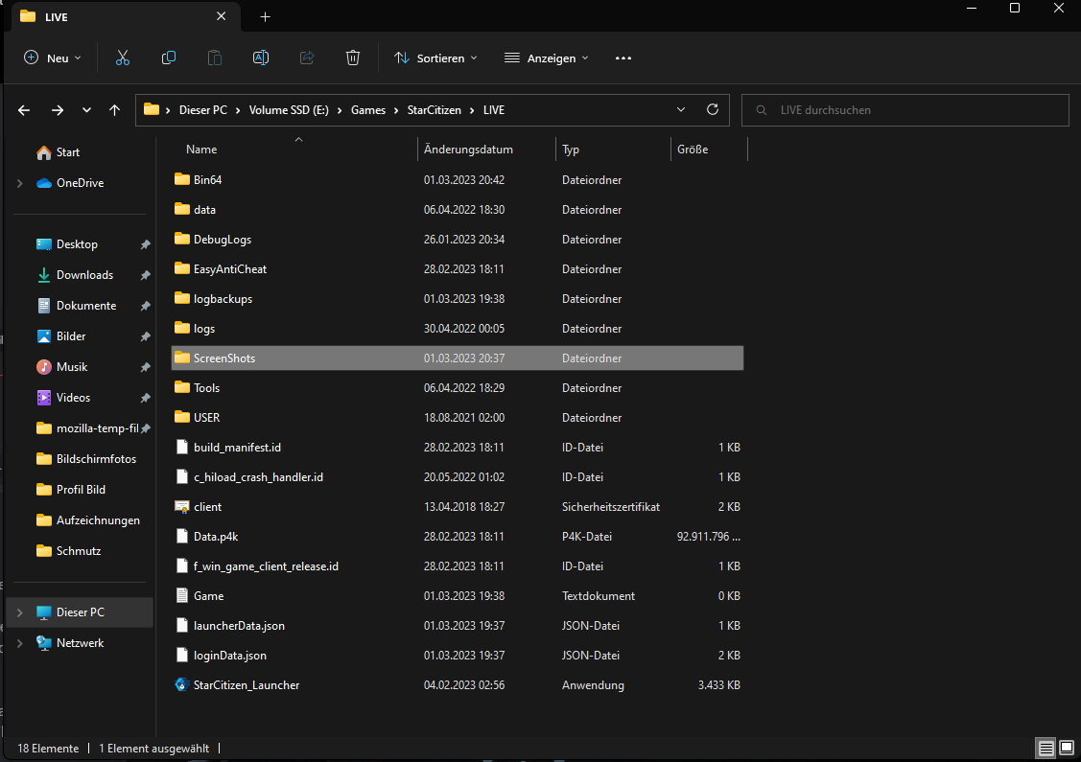Select the ScreenShots folder row

pos(458,358)
